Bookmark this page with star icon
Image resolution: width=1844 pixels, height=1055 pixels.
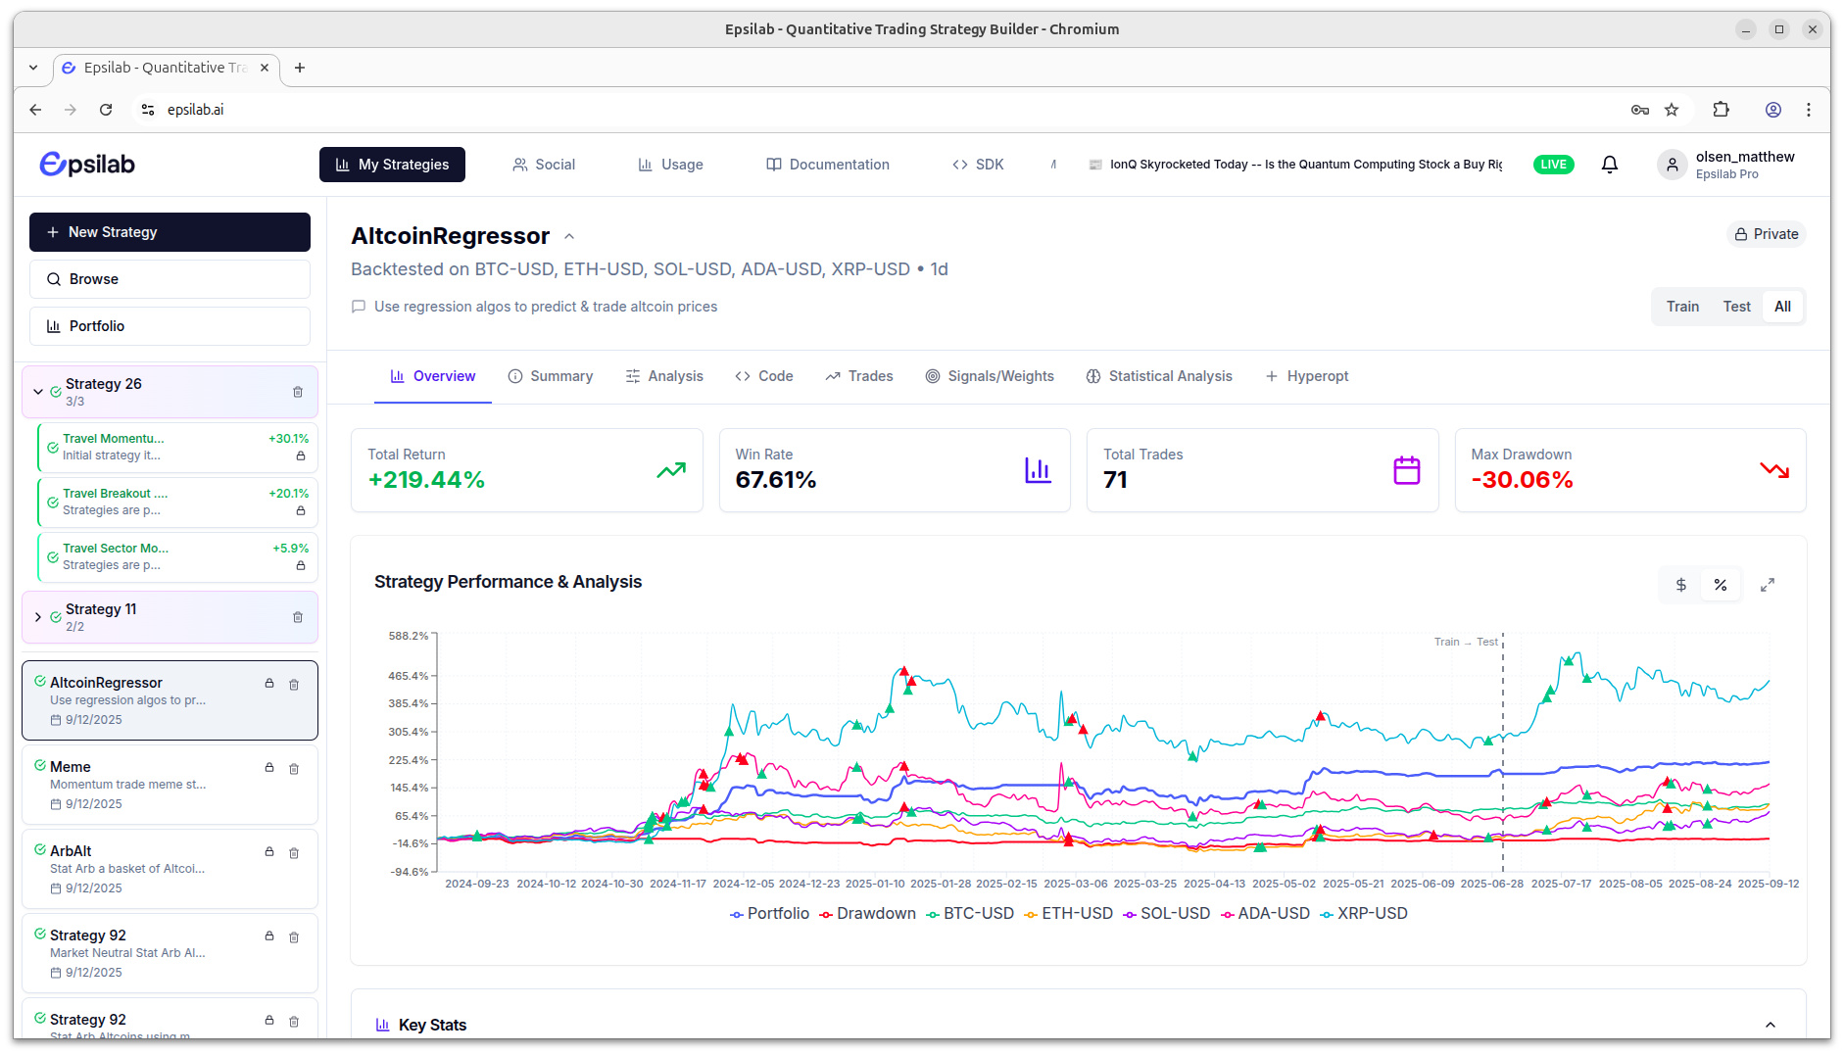pos(1672,110)
